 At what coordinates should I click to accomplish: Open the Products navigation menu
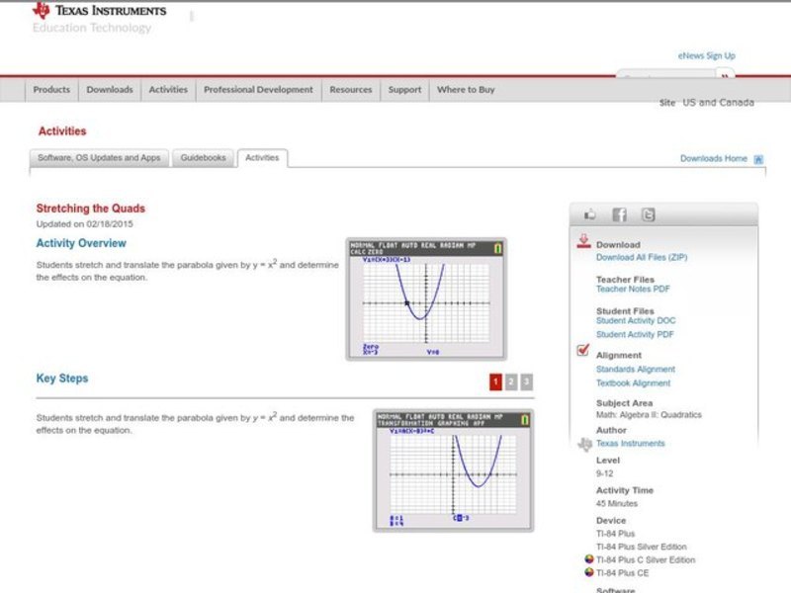point(51,90)
